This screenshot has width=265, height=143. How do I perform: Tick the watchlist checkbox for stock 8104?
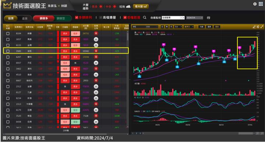point(8,33)
